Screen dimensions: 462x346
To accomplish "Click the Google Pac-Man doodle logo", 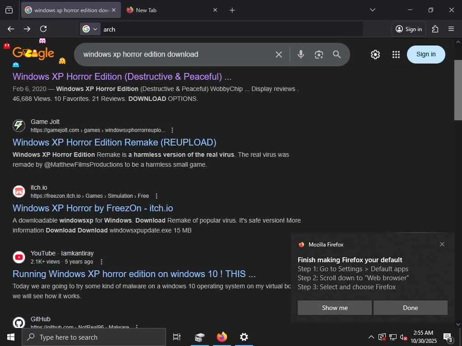I will click(x=34, y=53).
